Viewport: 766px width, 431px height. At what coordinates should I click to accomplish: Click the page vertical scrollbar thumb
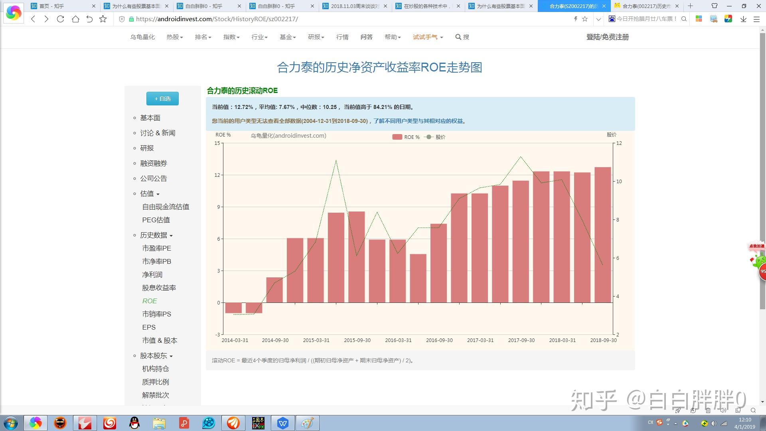point(762,171)
